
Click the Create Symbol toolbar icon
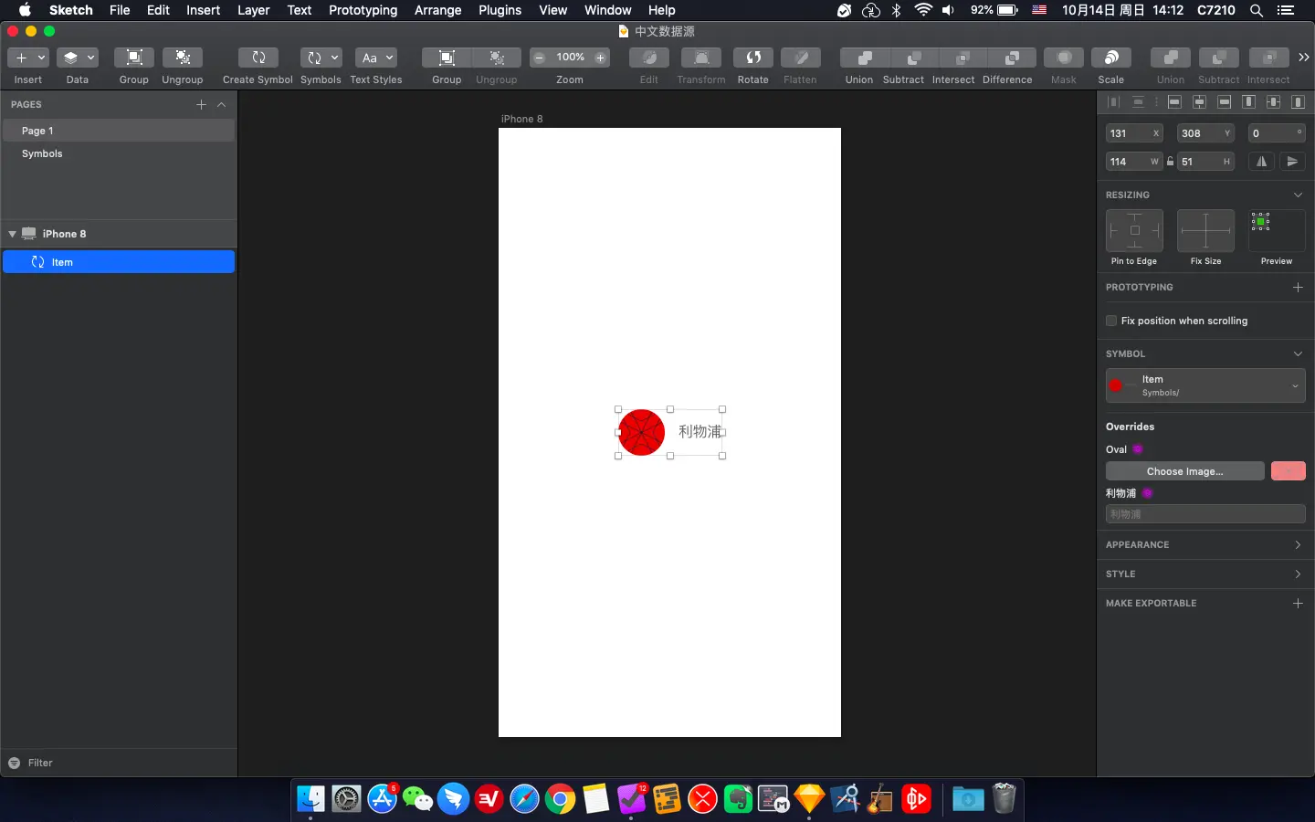[x=258, y=58]
